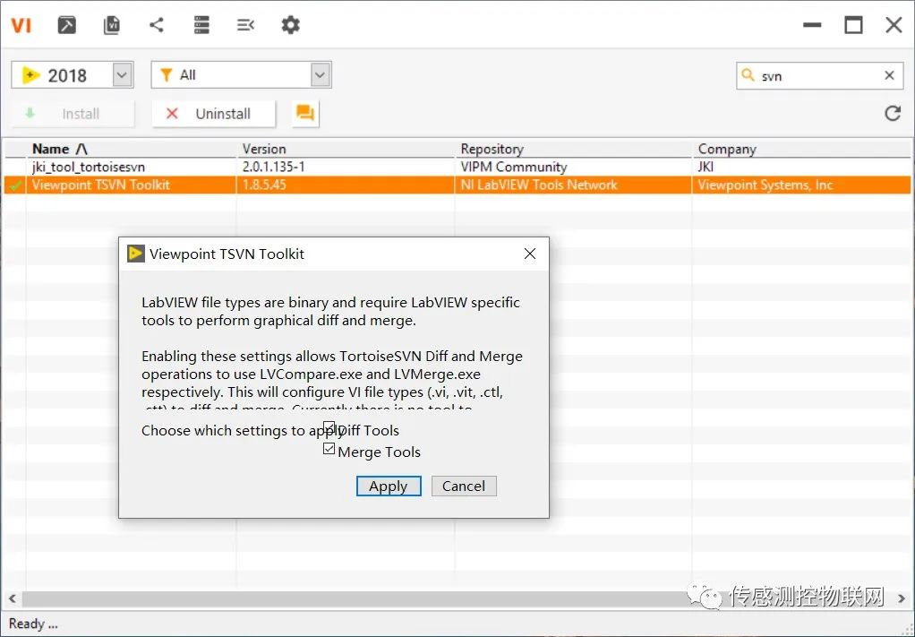
Task: Open settings via the gear icon
Action: pyautogui.click(x=290, y=25)
